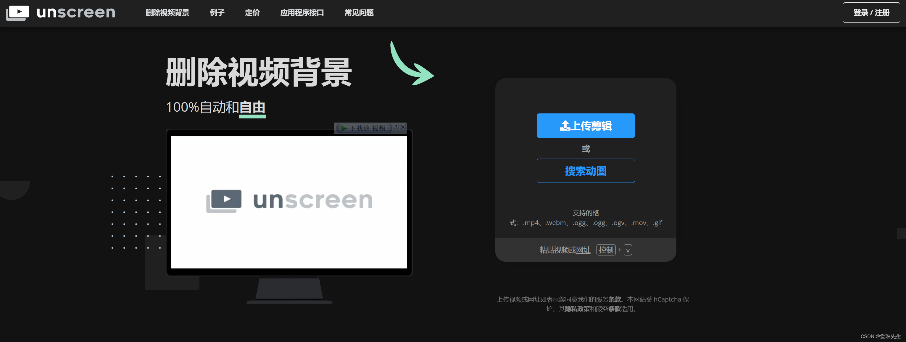Click the 下载该视频 download overlay button
This screenshot has width=906, height=342.
tap(364, 128)
